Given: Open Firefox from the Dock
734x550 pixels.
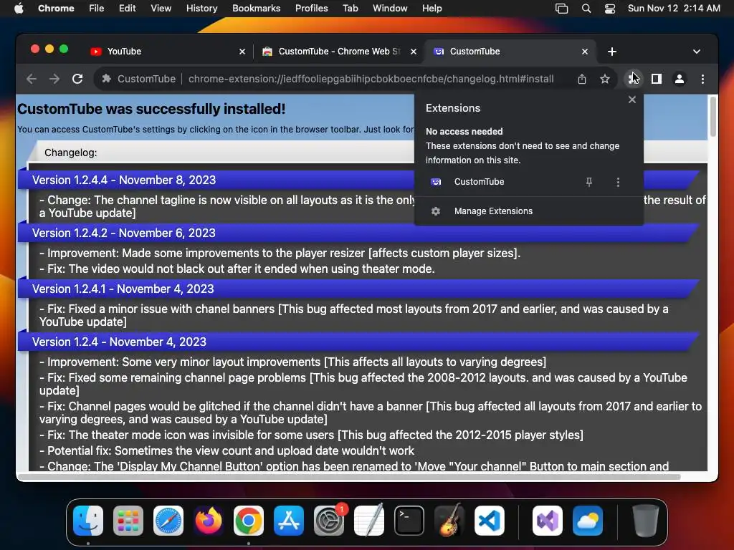Looking at the screenshot, I should (x=209, y=521).
